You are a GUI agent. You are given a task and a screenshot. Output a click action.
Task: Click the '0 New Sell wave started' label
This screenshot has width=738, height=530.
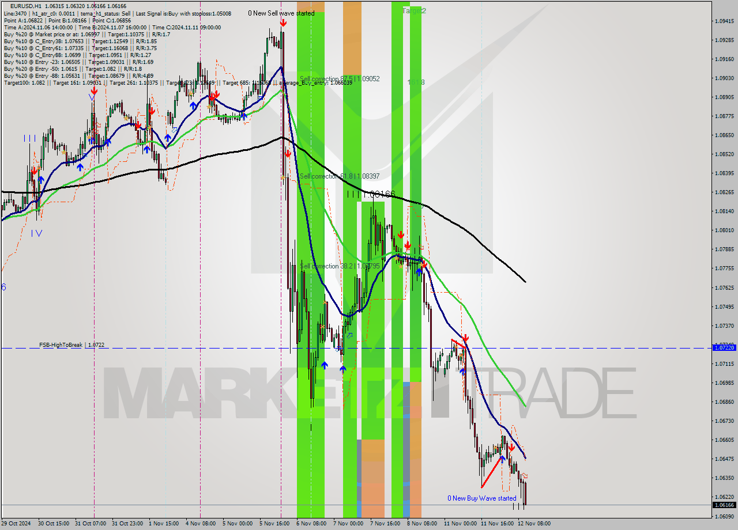(x=281, y=13)
